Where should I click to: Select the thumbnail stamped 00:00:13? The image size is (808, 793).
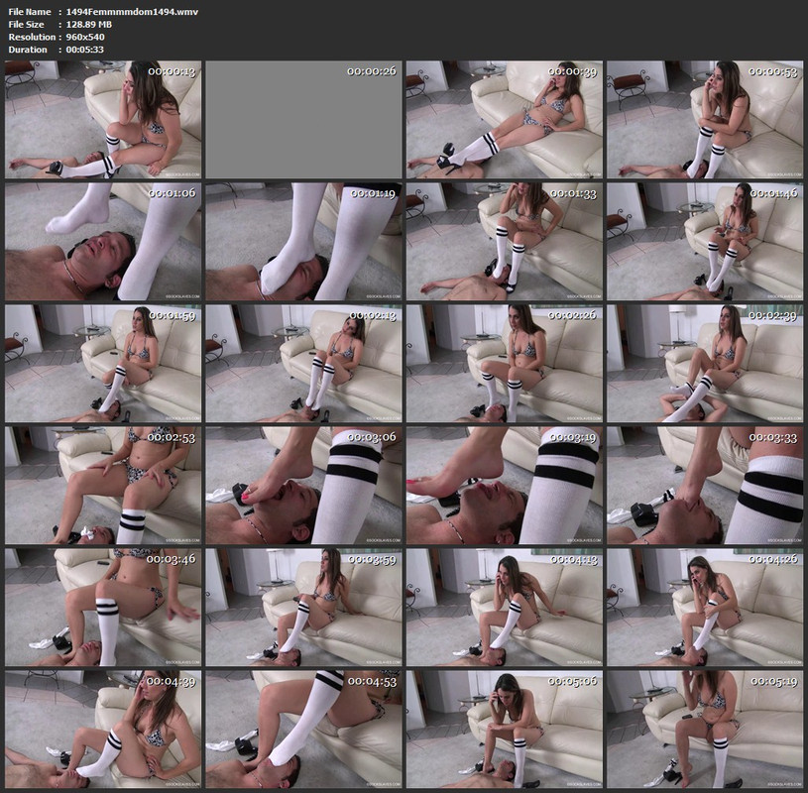103,120
